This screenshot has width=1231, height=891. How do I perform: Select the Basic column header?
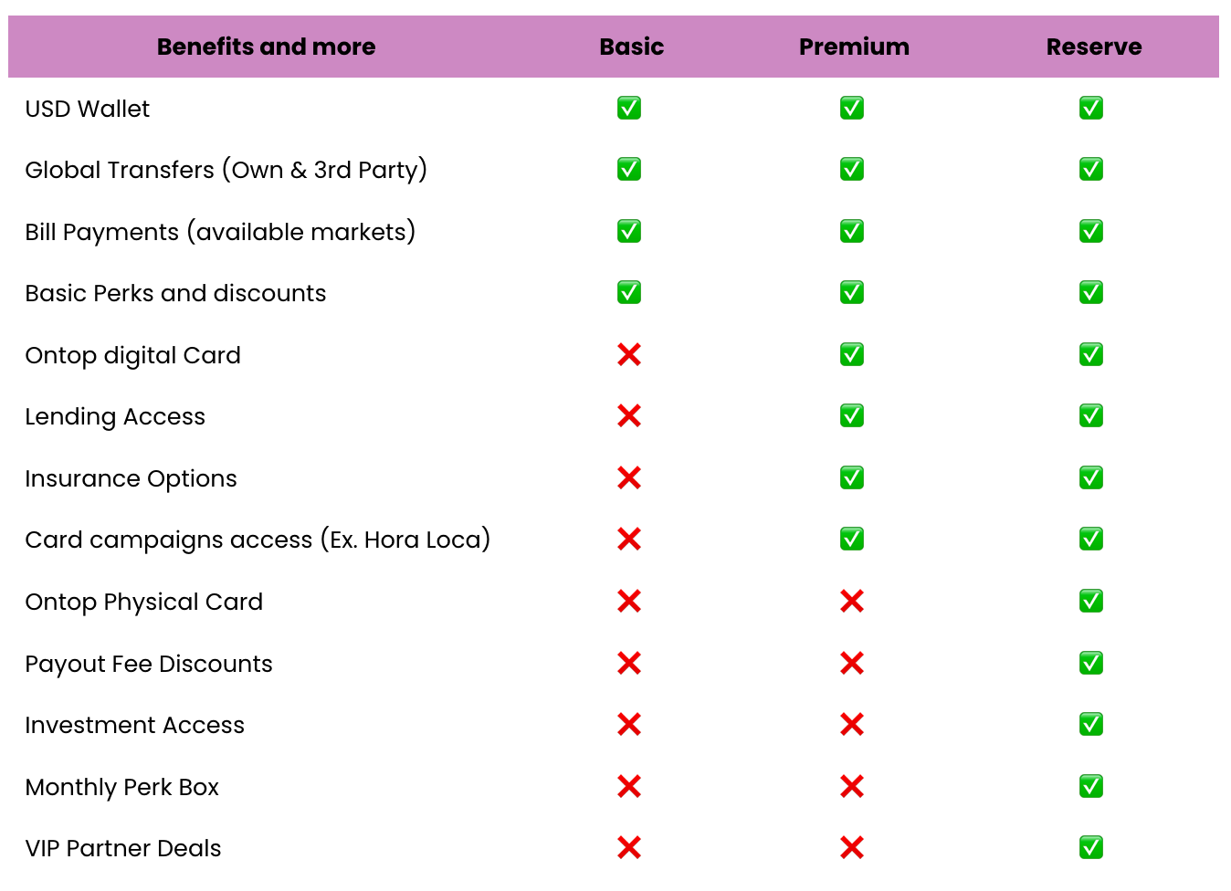pos(632,47)
